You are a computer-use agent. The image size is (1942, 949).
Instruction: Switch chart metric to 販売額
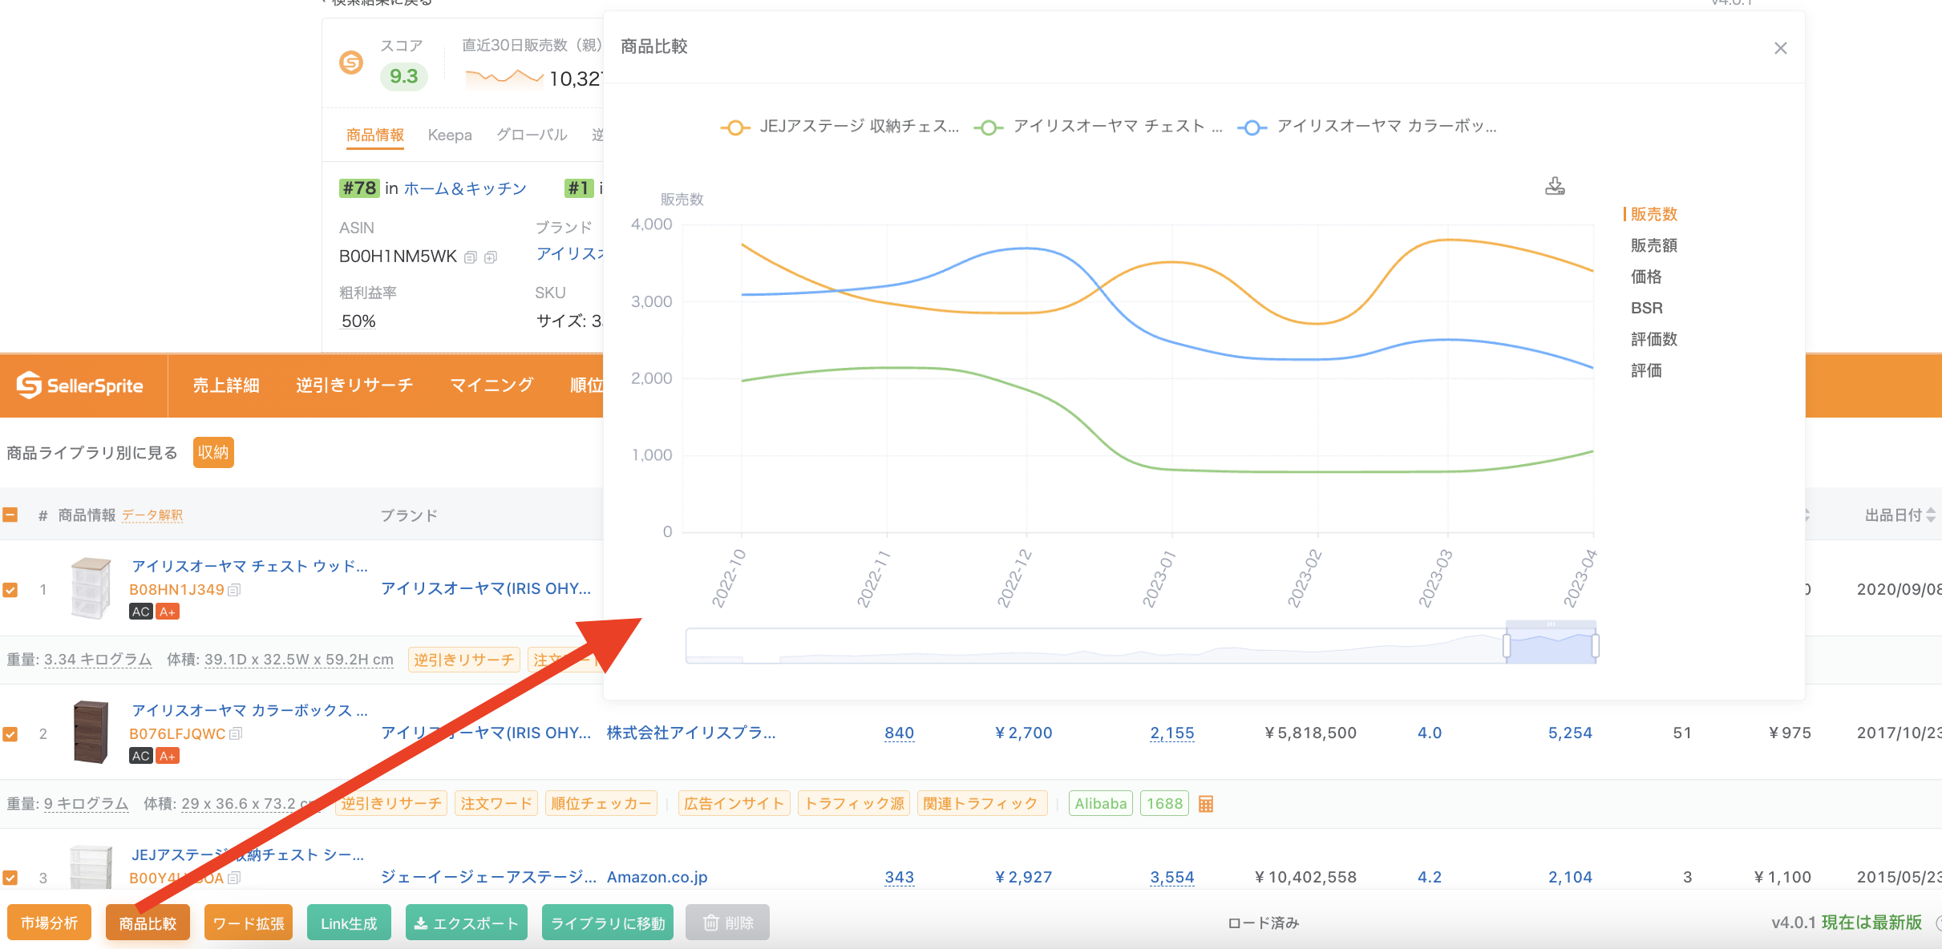tap(1653, 245)
